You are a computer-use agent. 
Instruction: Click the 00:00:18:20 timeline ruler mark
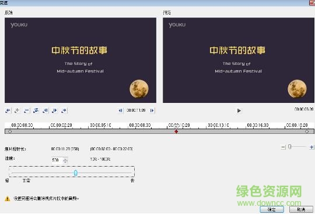[297, 125]
